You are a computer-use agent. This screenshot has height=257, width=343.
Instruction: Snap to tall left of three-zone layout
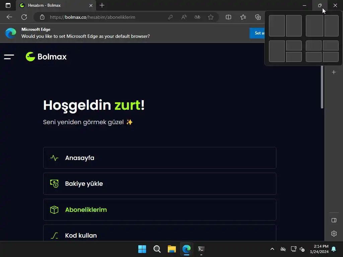[277, 51]
